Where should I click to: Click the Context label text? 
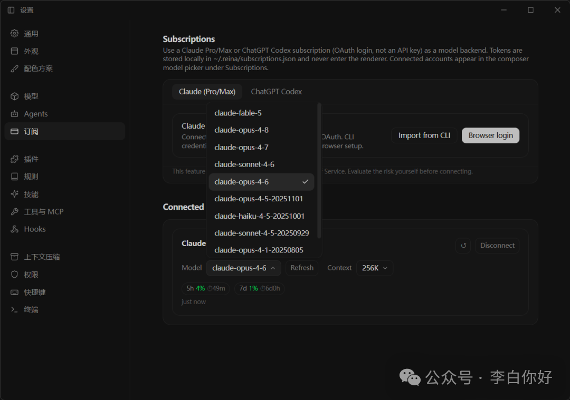(x=339, y=268)
